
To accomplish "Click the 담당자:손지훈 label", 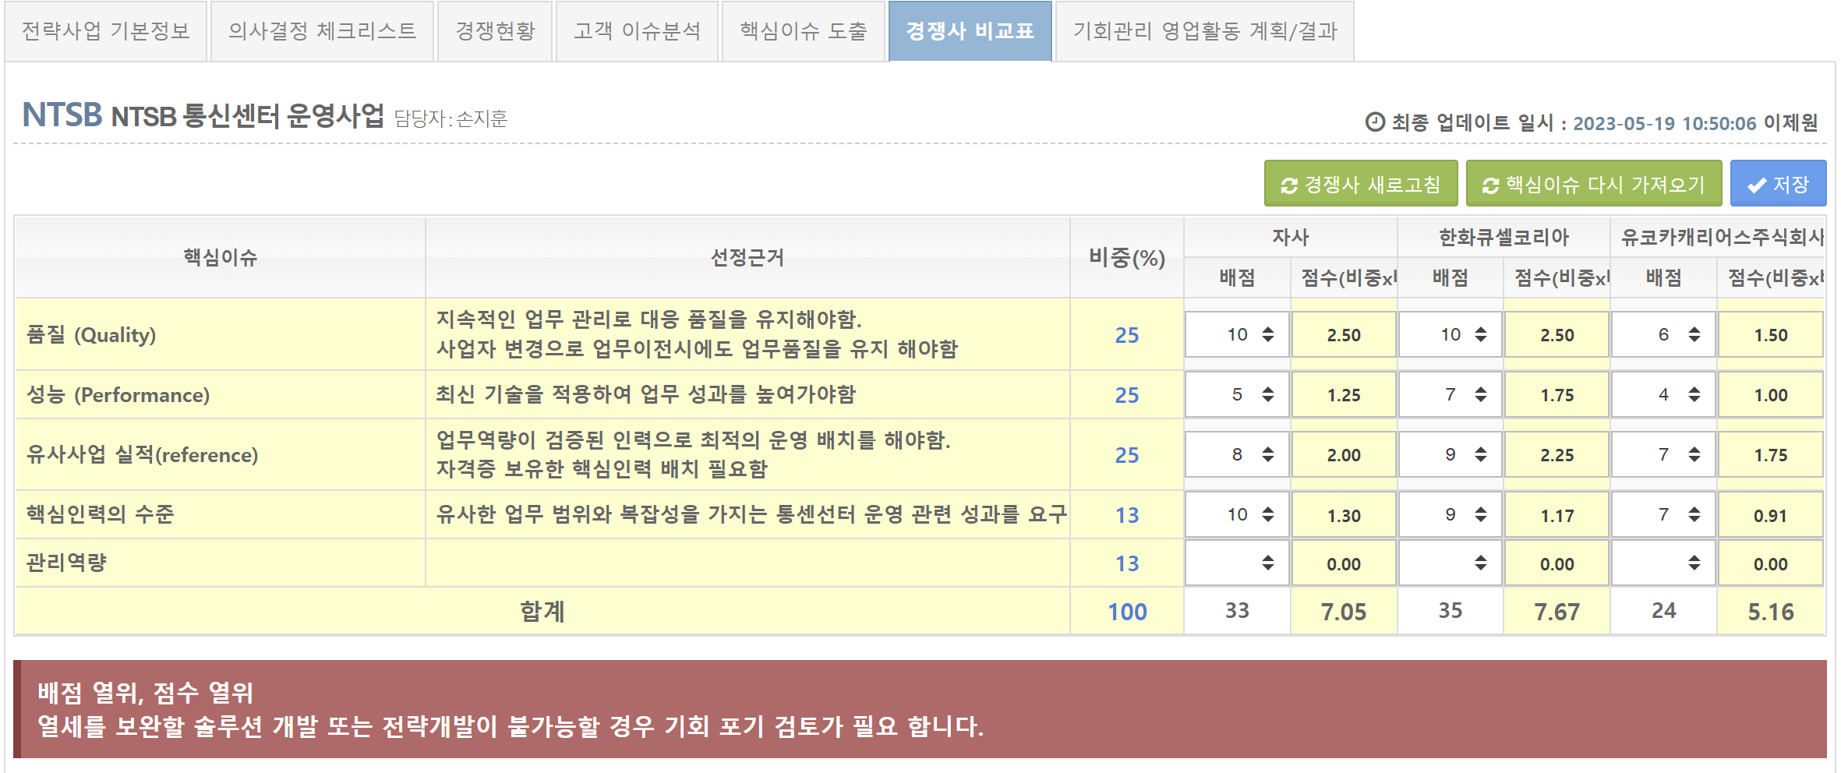I will [451, 118].
